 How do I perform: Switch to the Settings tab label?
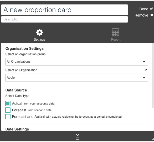(39, 40)
